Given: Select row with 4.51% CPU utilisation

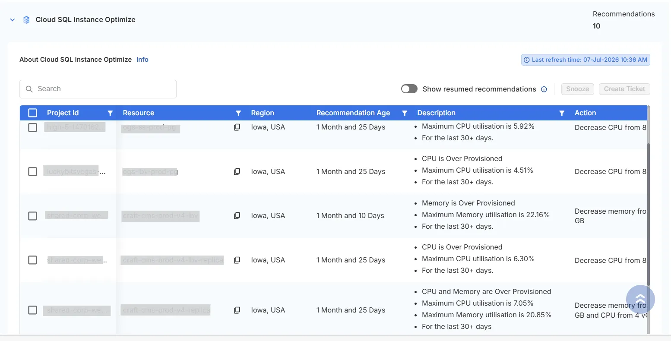Looking at the screenshot, I should (x=32, y=171).
